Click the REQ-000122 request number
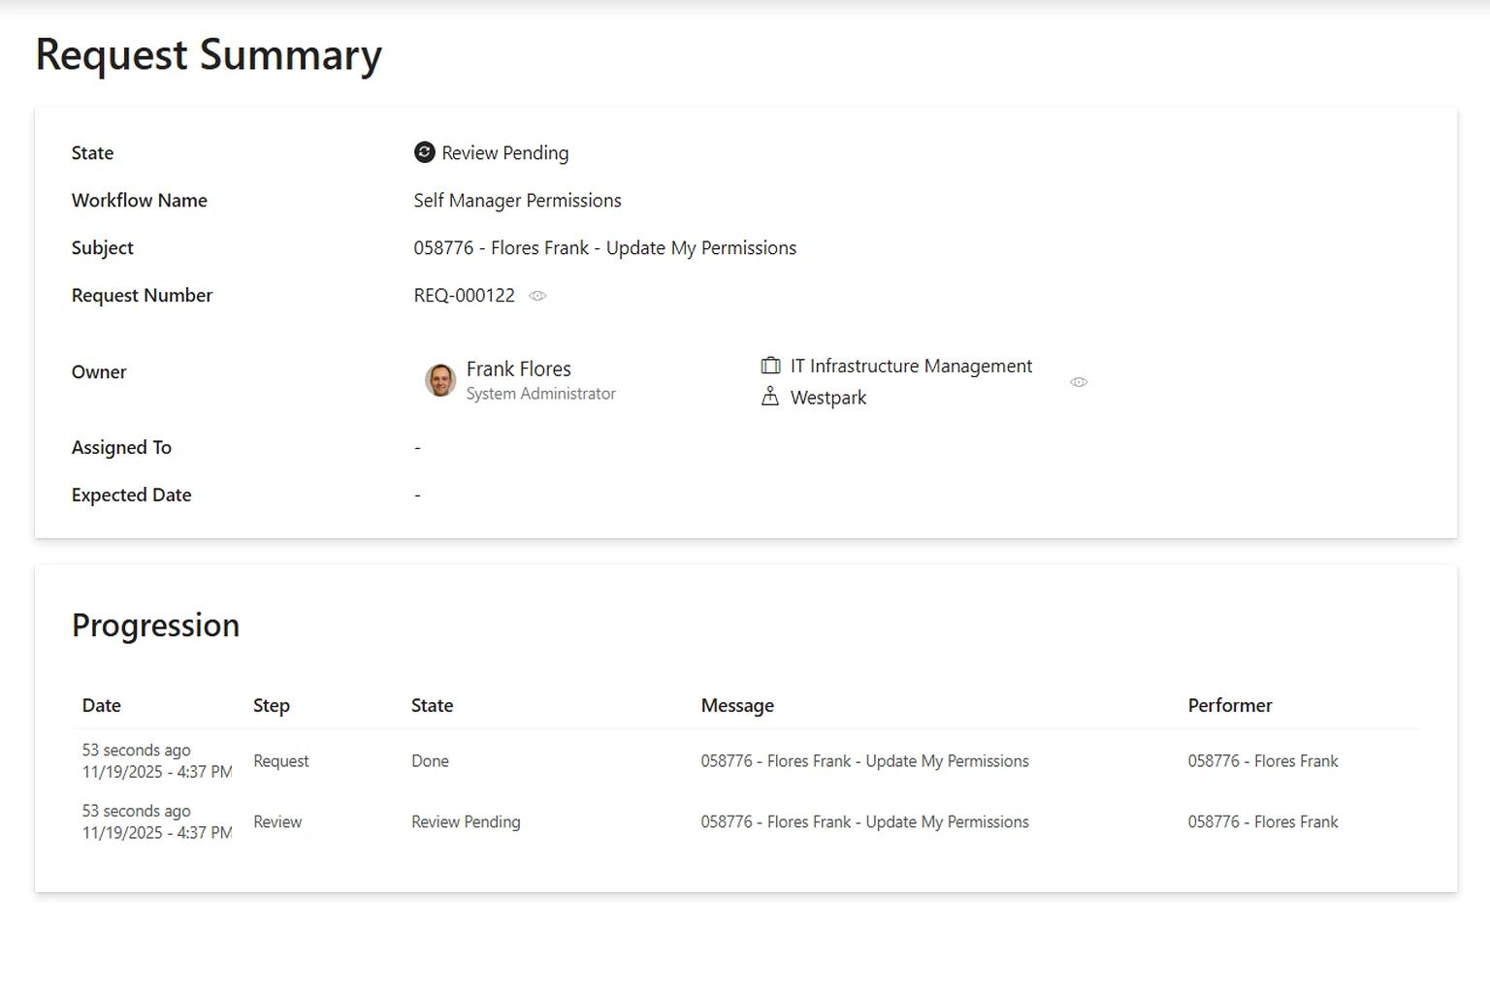Screen dimensions: 1490x993 pos(465,295)
